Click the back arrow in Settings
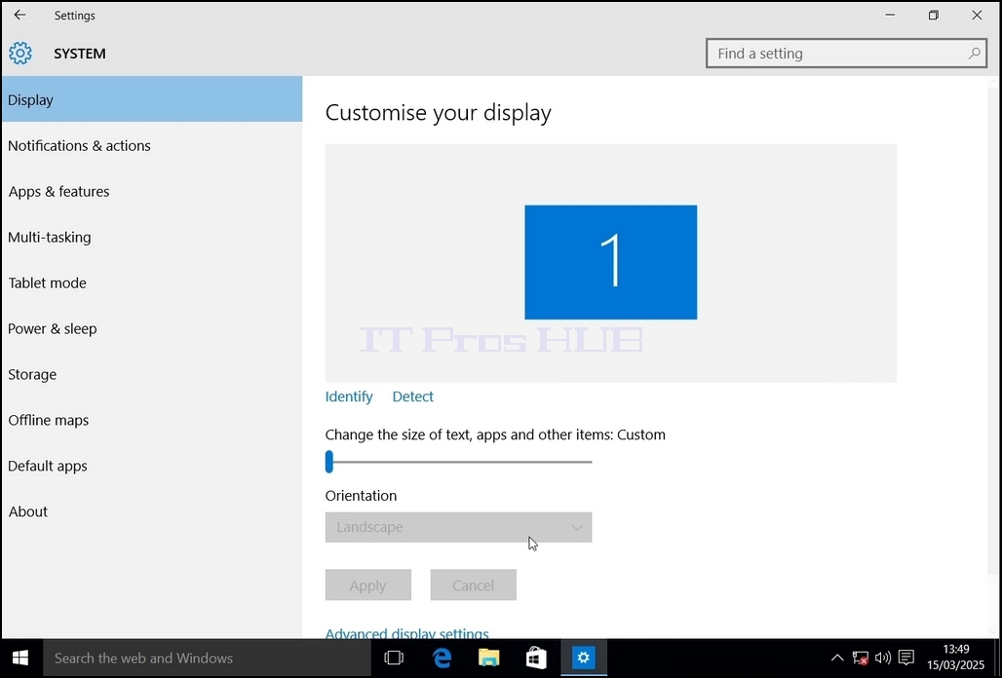 coord(19,15)
